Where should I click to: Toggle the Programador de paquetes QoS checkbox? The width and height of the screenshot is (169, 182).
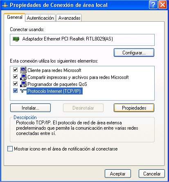point(15,83)
